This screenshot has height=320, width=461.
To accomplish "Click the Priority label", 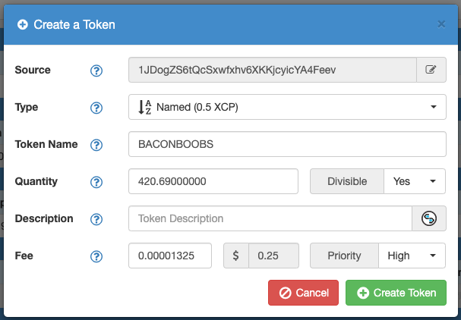I will tap(344, 256).
